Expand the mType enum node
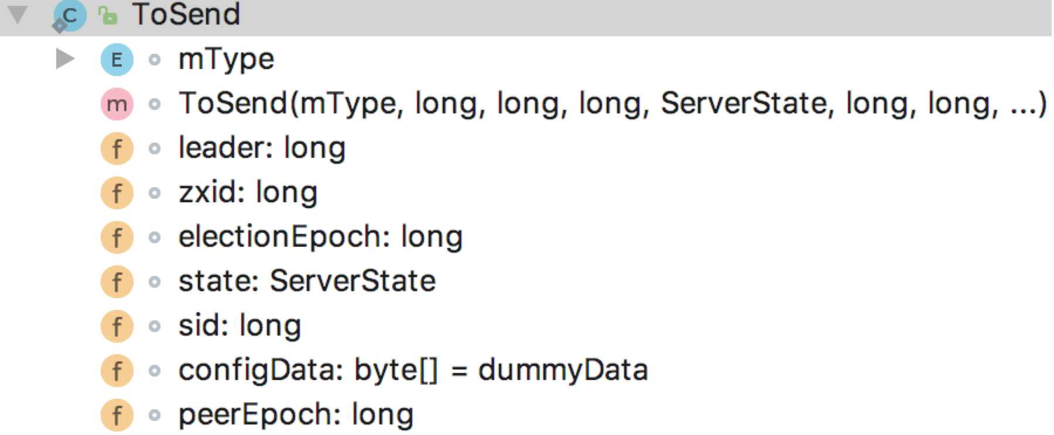 [64, 59]
